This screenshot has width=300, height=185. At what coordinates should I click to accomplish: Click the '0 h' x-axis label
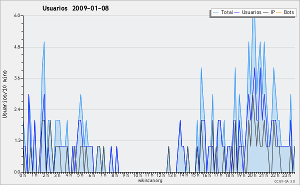(x=23, y=175)
